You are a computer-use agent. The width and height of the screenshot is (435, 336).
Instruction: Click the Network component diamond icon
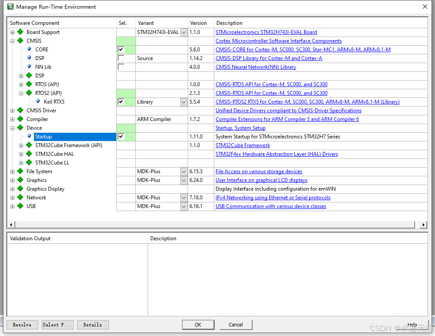tap(20, 197)
